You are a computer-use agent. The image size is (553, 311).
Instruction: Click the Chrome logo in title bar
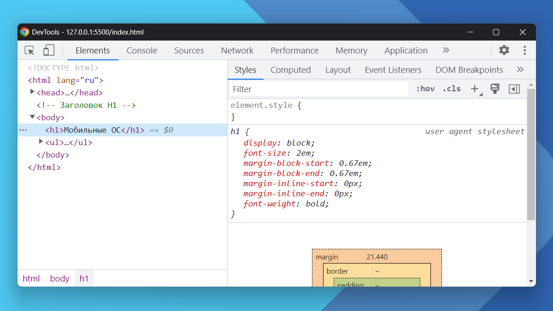point(25,32)
